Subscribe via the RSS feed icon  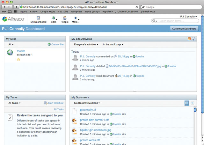pyautogui.click(x=189, y=39)
